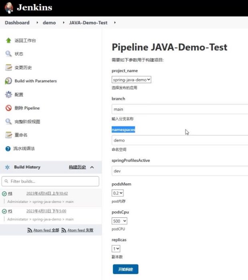The height and width of the screenshot is (280, 248).
Task: Click the 完整阶段视图 magnifier icon
Action: coord(8,121)
